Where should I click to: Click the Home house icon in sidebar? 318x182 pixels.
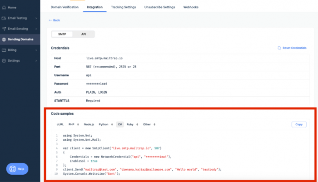tap(4, 8)
